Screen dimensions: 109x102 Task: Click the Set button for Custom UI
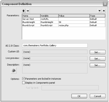pos(98,52)
